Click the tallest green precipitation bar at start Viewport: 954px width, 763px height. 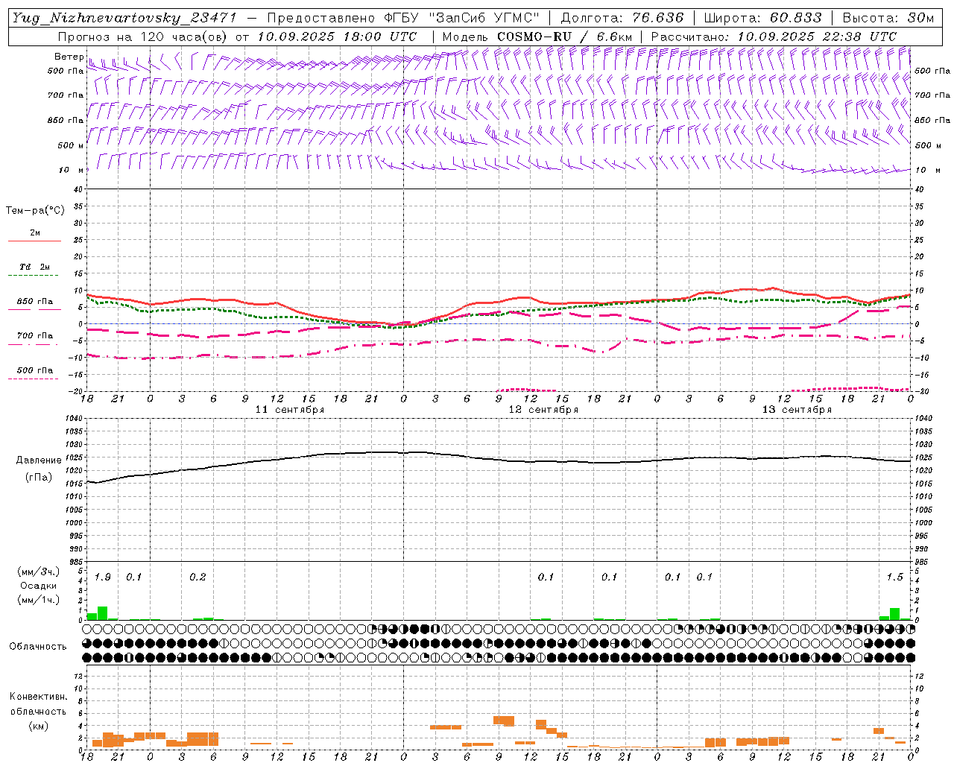[x=103, y=613]
